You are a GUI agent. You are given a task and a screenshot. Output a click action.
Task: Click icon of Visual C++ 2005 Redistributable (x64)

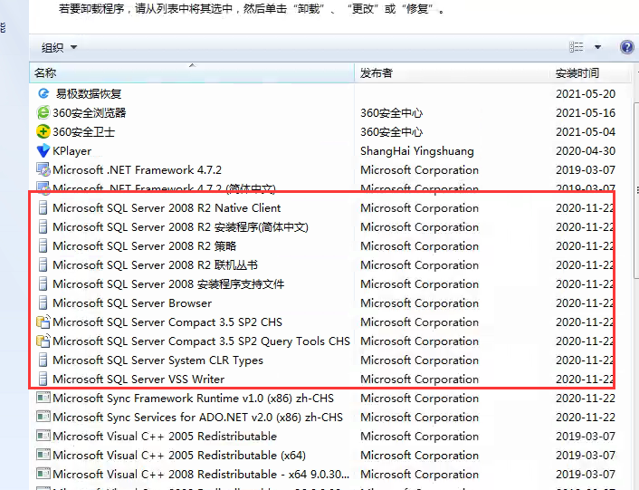(x=43, y=455)
